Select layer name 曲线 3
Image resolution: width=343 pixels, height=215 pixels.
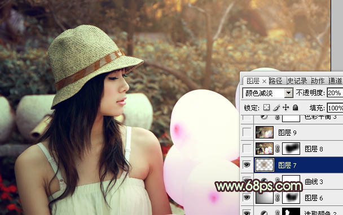[x=314, y=182]
